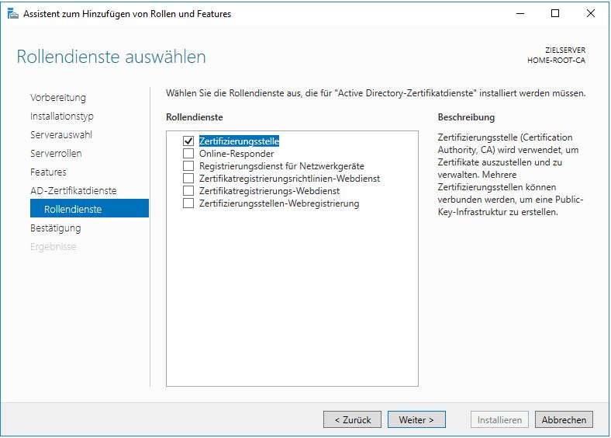Maximize the wizard window

coord(554,13)
